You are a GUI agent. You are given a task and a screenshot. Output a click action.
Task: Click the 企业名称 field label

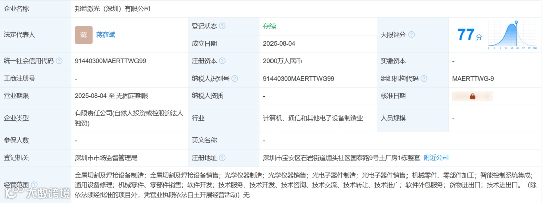click(x=16, y=9)
